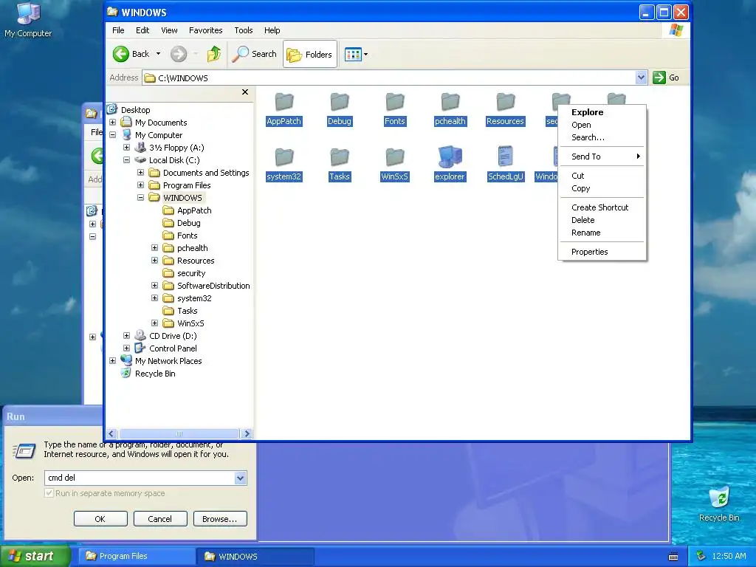Toggle Run in separate memory space checkbox

pos(49,493)
